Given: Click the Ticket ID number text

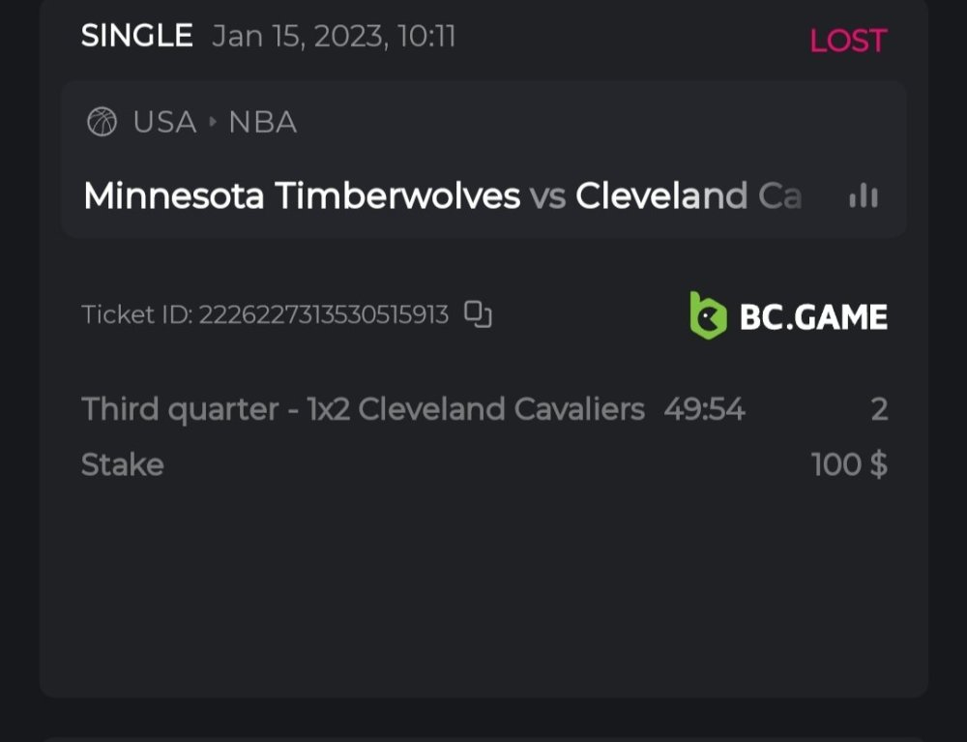Looking at the screenshot, I should (323, 315).
